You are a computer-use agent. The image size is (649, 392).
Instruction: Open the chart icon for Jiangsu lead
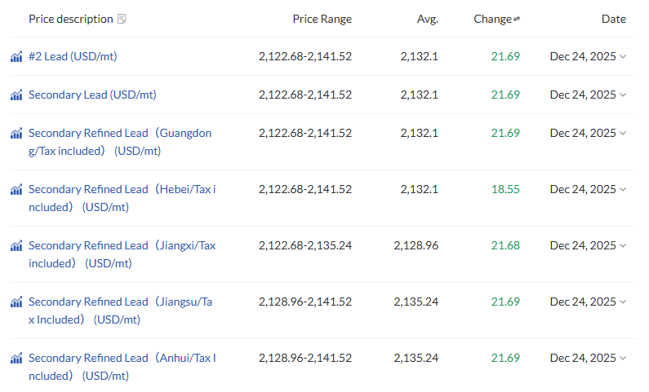(16, 302)
